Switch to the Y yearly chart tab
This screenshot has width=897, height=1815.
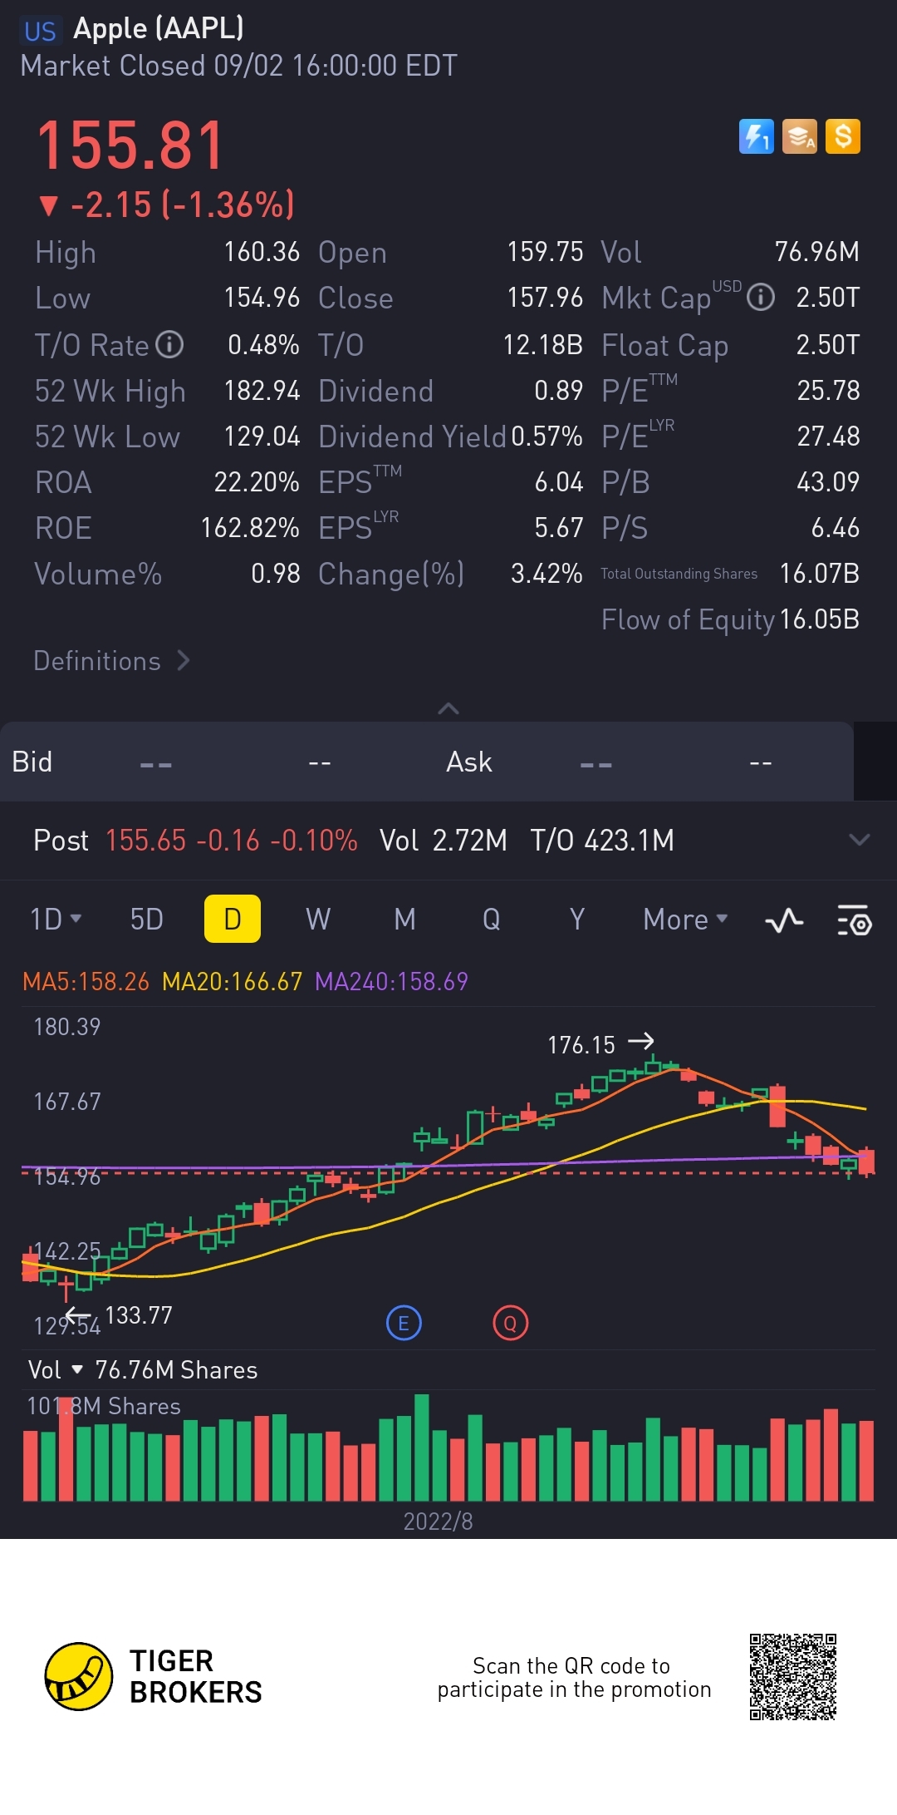577,920
